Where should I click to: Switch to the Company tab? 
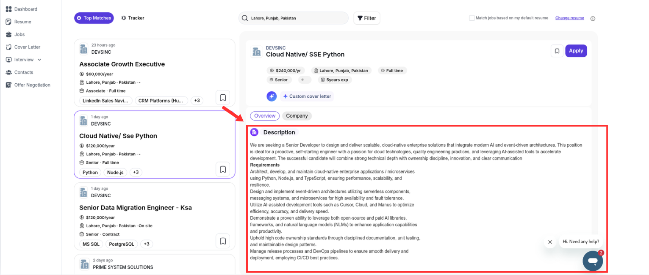pyautogui.click(x=297, y=116)
